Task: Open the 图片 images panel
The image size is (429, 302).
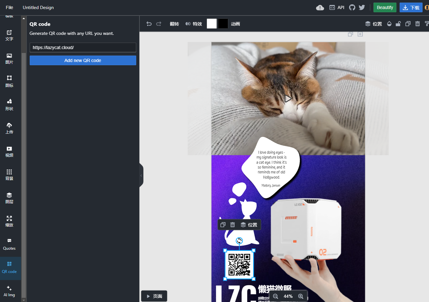Action: pyautogui.click(x=9, y=58)
